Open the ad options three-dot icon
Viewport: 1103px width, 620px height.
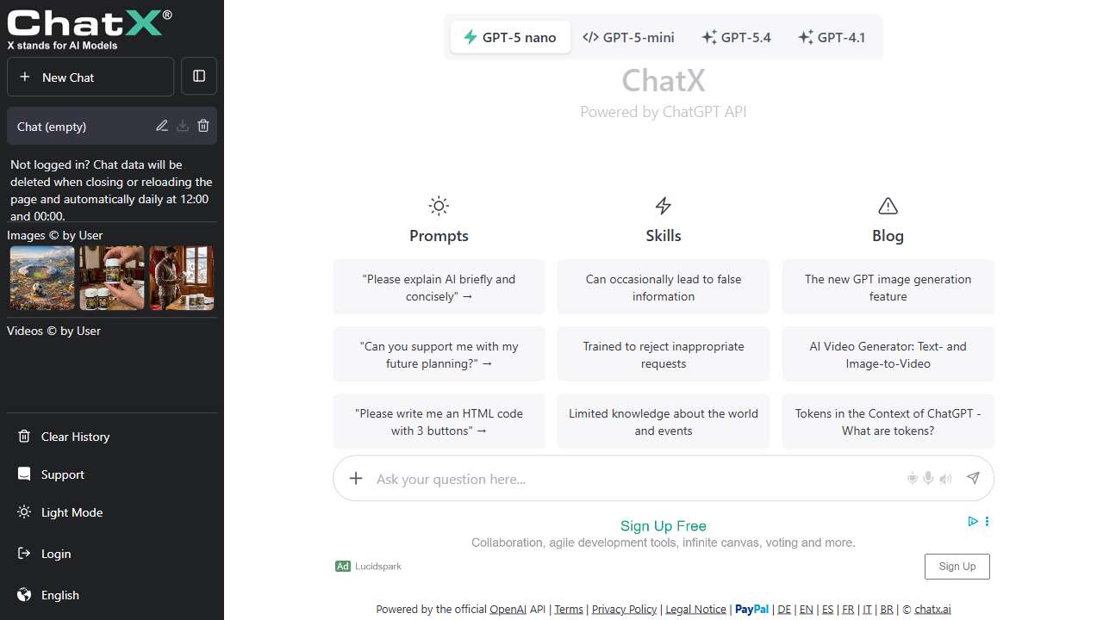pyautogui.click(x=987, y=521)
